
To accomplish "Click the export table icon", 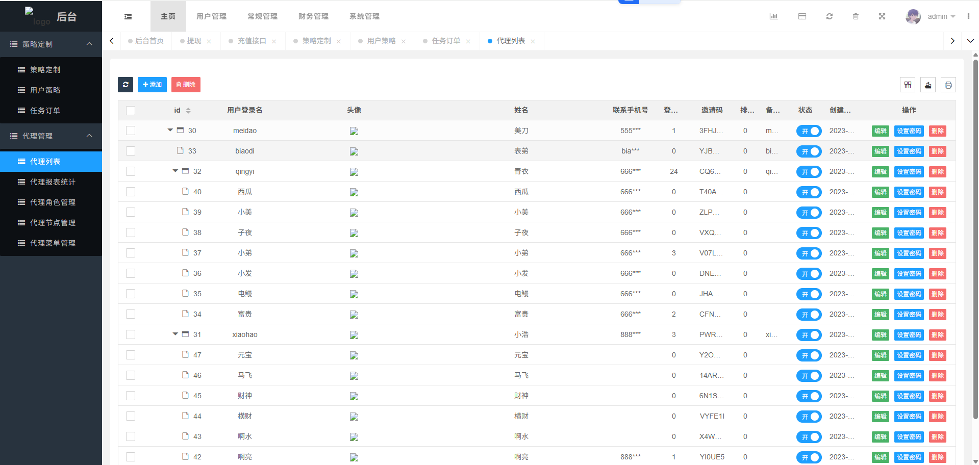I will pyautogui.click(x=928, y=85).
